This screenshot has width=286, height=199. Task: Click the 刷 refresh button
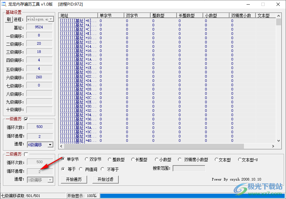(8, 19)
